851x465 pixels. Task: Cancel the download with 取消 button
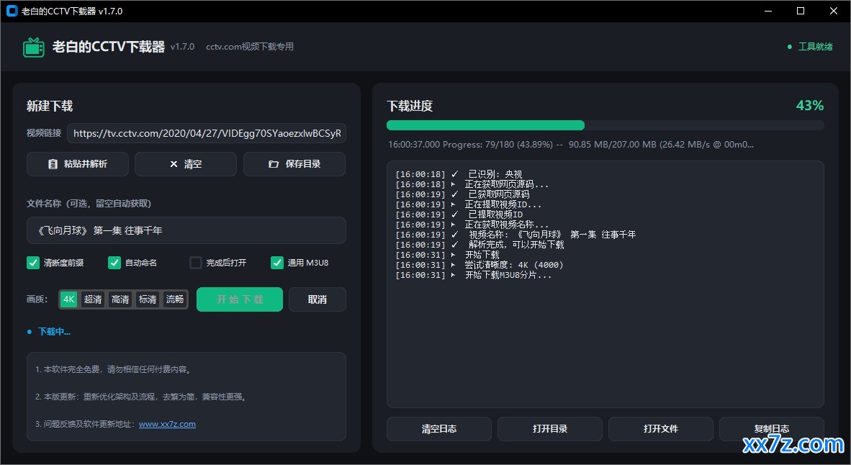click(x=318, y=299)
